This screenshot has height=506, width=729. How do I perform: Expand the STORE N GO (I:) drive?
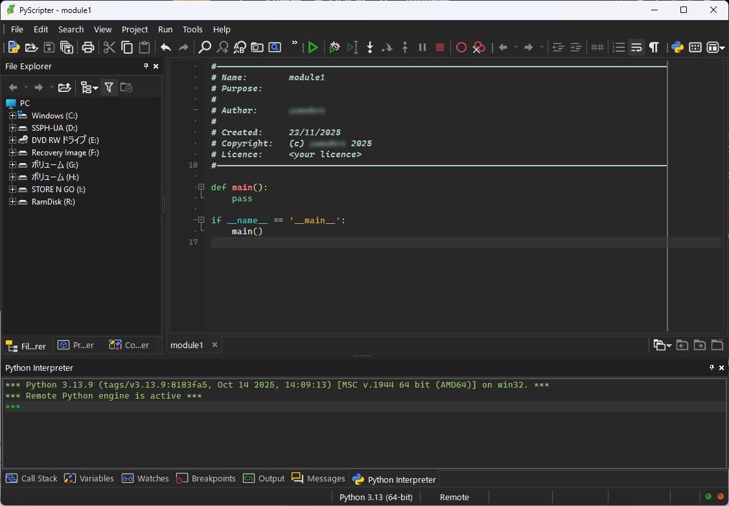(x=12, y=190)
